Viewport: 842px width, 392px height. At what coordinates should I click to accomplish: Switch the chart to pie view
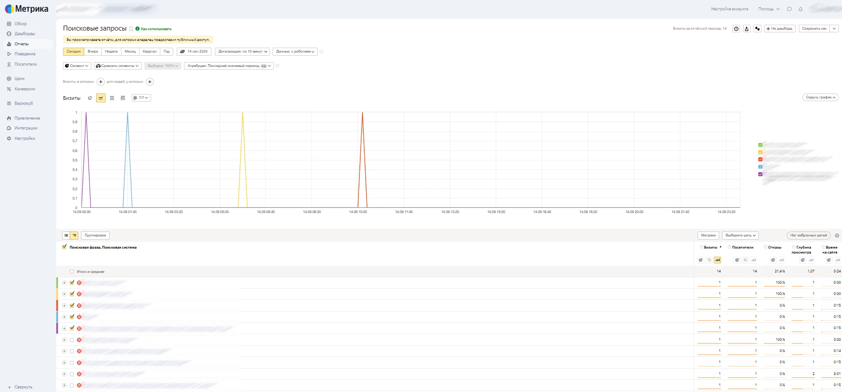[x=90, y=98]
